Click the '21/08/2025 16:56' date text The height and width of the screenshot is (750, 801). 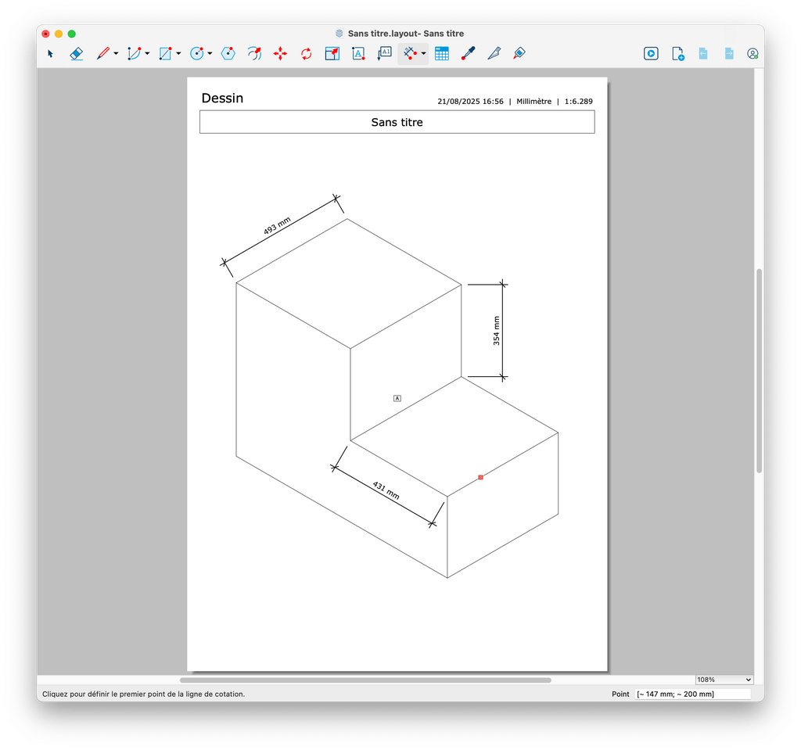click(x=470, y=102)
